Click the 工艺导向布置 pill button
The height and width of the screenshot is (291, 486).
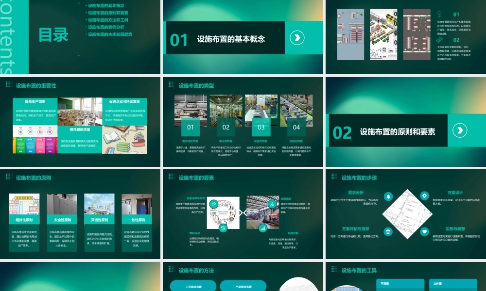click(193, 286)
